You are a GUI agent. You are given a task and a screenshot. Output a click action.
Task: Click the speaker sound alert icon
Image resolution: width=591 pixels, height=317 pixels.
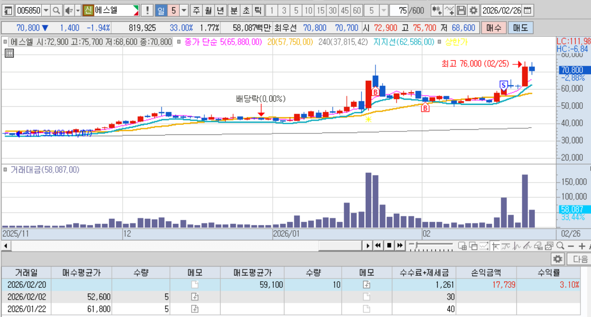69,11
